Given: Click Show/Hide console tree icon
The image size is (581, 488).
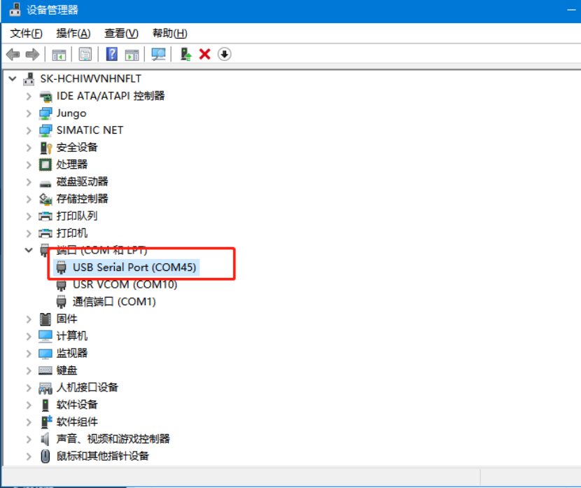Looking at the screenshot, I should click(59, 55).
